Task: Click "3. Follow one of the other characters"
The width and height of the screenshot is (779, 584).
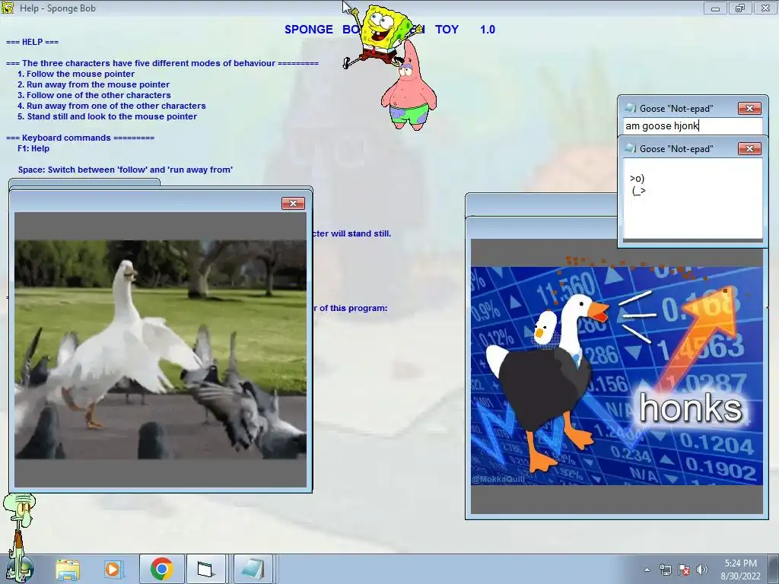Action: tap(94, 95)
